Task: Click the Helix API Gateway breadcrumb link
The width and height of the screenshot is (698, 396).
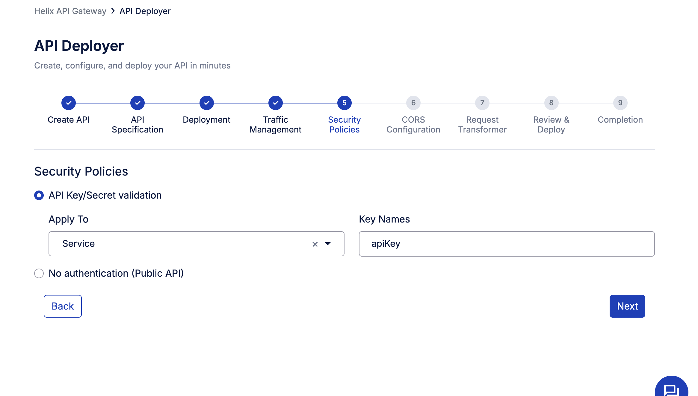Action: pyautogui.click(x=70, y=11)
